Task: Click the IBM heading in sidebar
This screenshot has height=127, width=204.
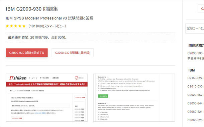Action: point(192,70)
